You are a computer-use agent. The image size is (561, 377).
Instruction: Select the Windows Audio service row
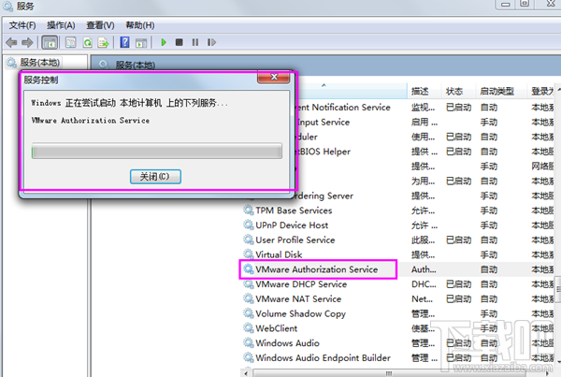(x=398, y=343)
